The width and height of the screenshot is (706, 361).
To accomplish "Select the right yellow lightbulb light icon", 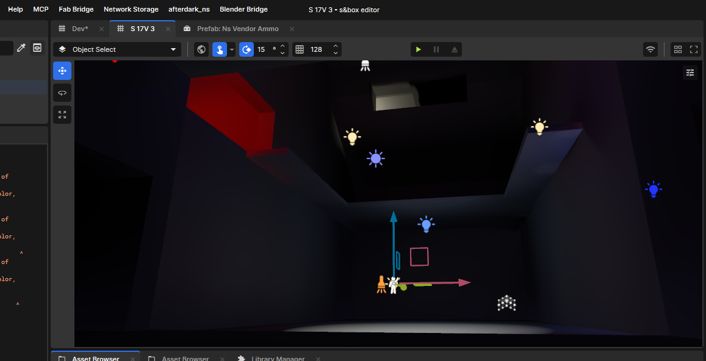I will coord(539,127).
